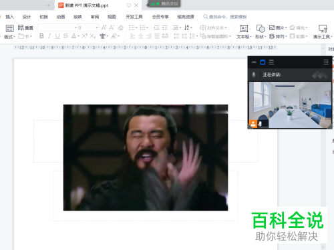Image resolution: width=334 pixels, height=250 pixels.
Task: Click the line spacing icon
Action: click(x=192, y=36)
